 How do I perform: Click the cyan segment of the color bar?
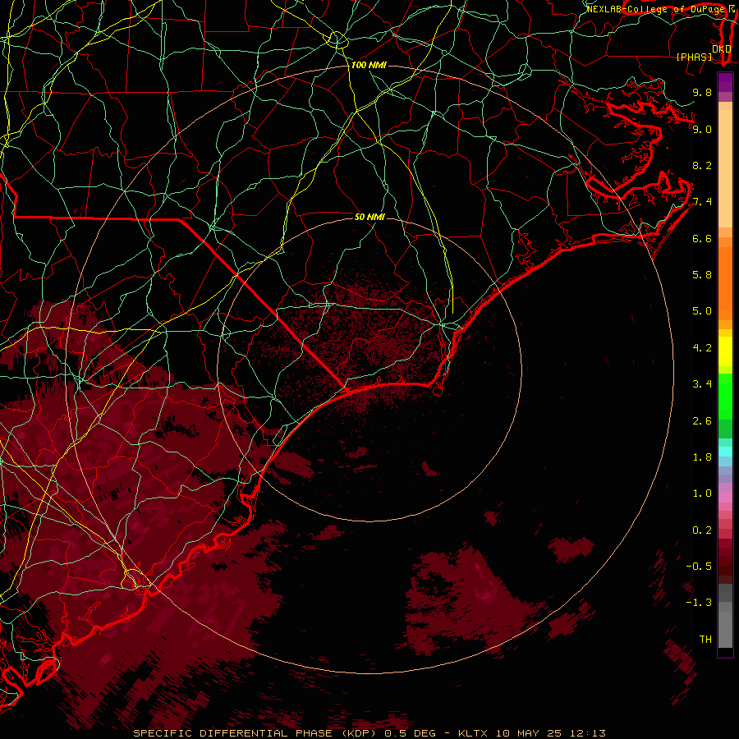[725, 452]
